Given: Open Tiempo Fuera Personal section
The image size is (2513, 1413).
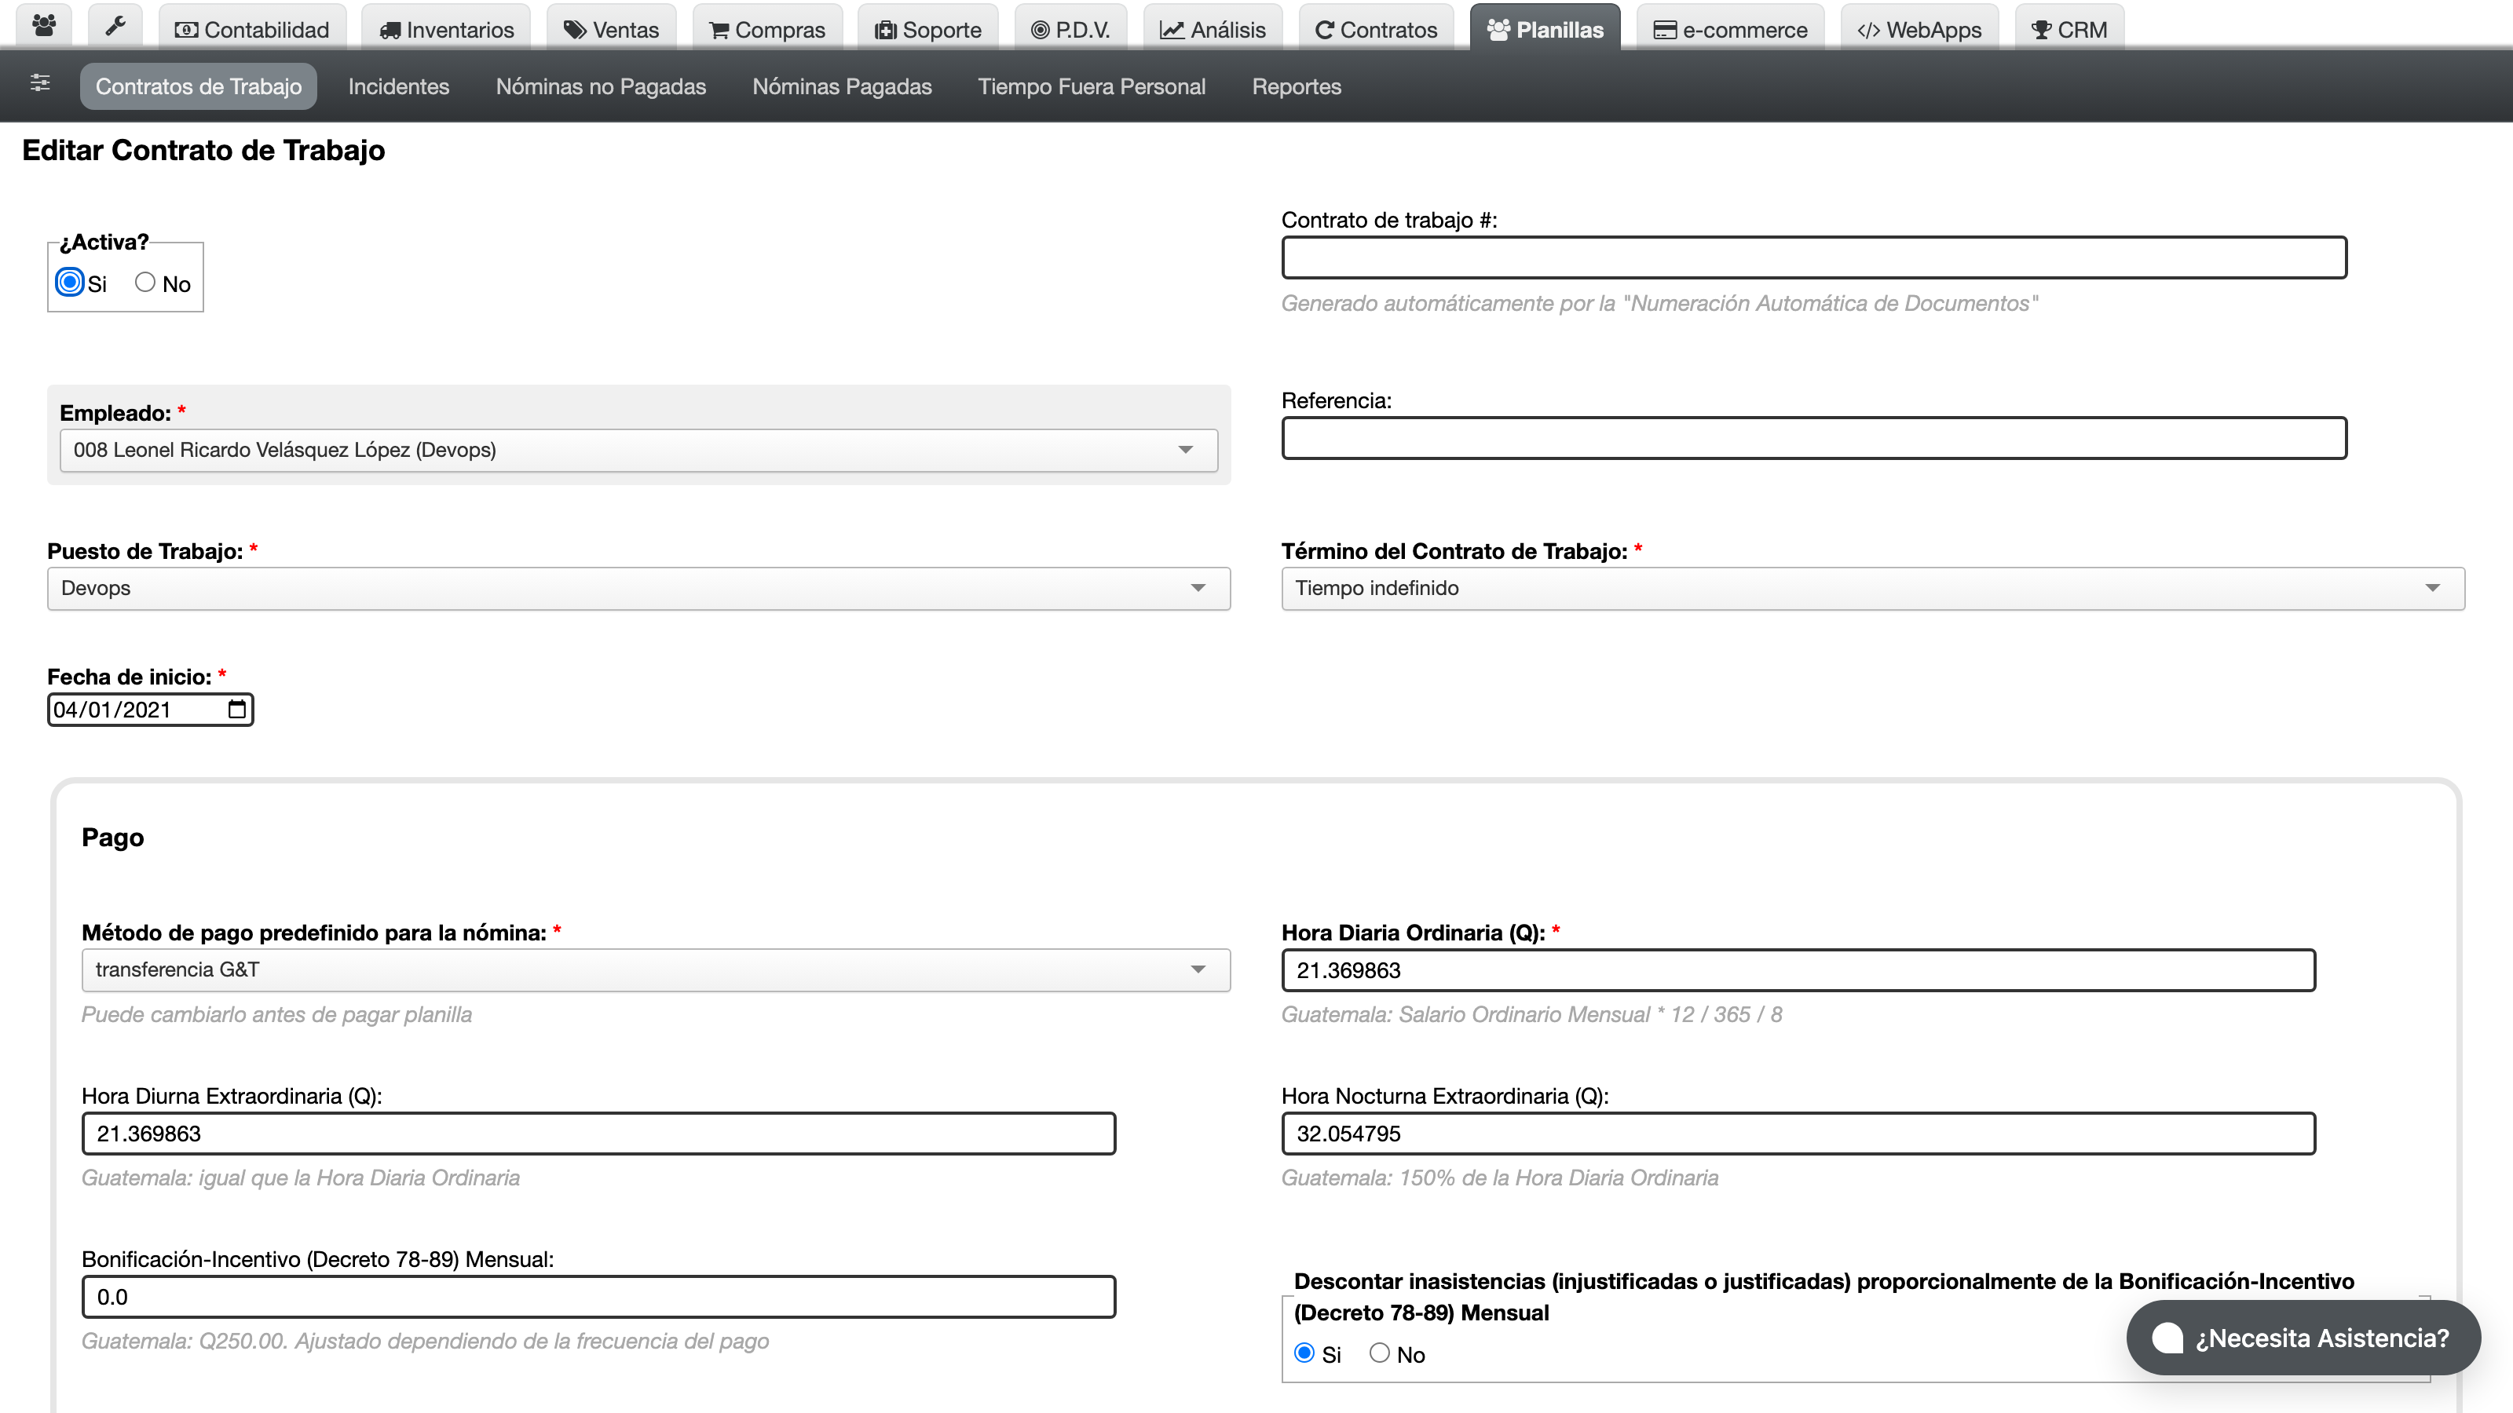Looking at the screenshot, I should 1092,86.
